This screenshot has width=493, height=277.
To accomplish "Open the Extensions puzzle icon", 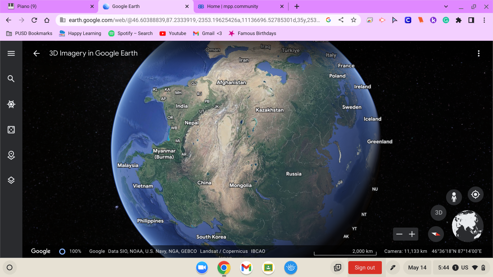I will [459, 20].
